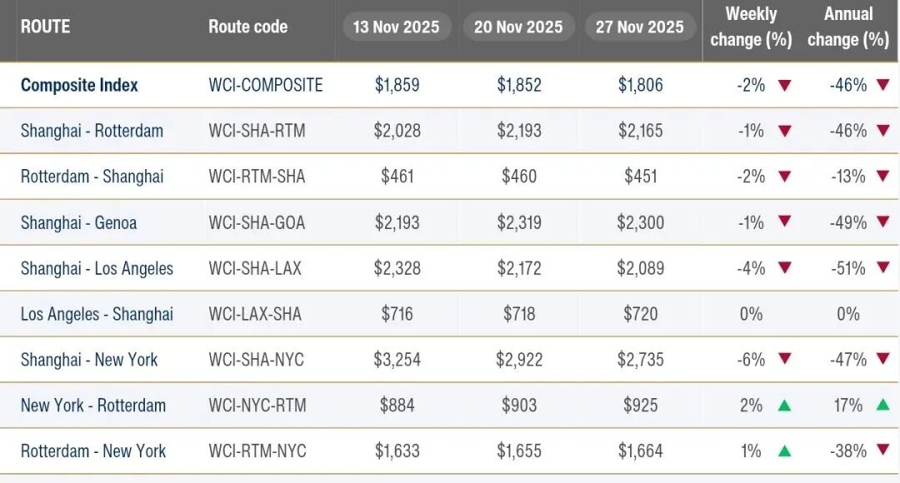Click the Route code column header
This screenshot has width=900, height=483.
247,27
